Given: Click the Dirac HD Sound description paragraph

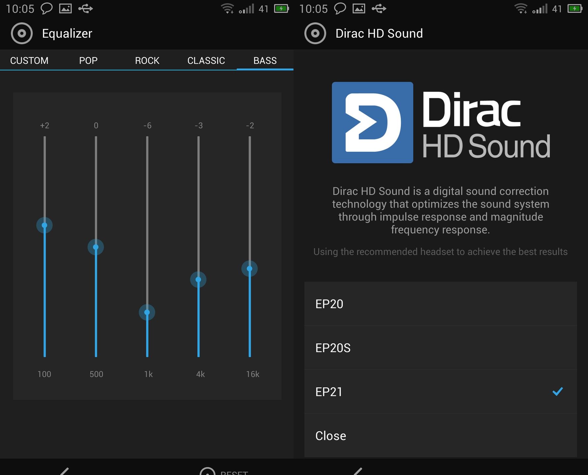Looking at the screenshot, I should pos(441,210).
